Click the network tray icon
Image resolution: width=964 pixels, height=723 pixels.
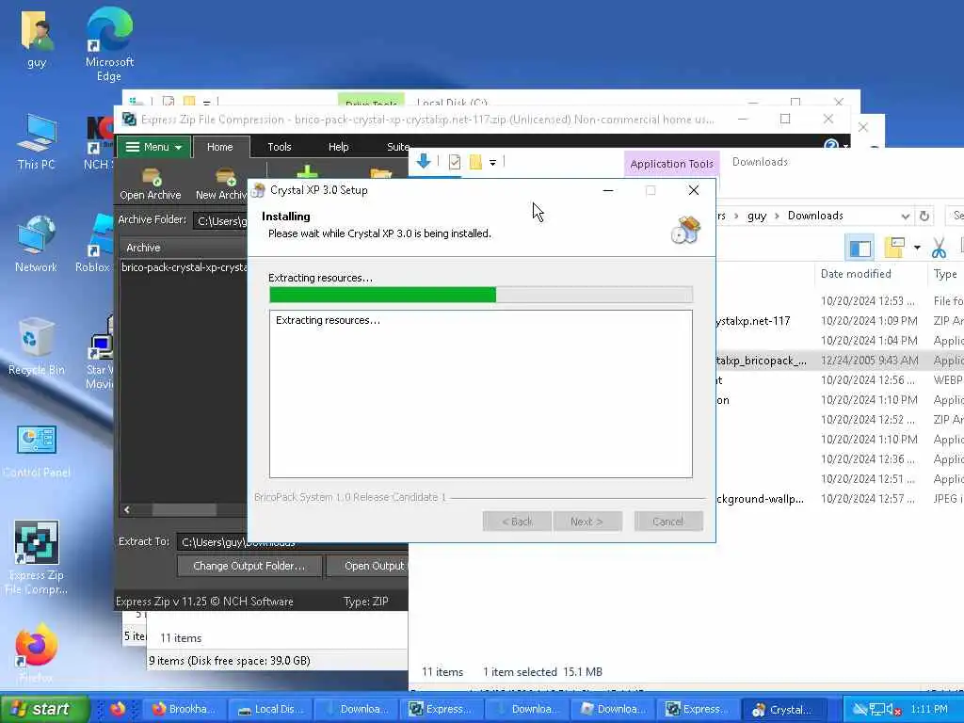coord(877,710)
